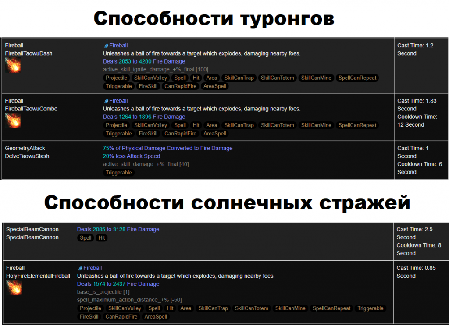The height and width of the screenshot is (326, 449).
Task: Click the Hit tag in the SpecialBeamCannon row
Action: pyautogui.click(x=102, y=238)
